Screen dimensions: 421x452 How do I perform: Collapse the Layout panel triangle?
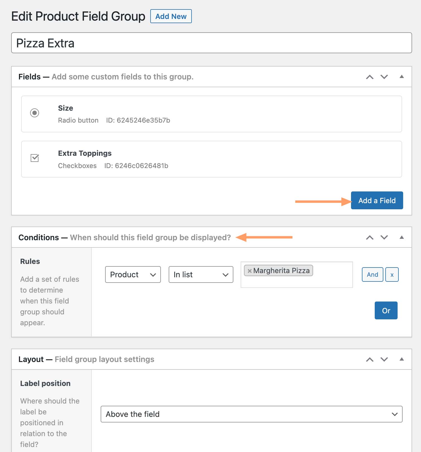pyautogui.click(x=402, y=359)
